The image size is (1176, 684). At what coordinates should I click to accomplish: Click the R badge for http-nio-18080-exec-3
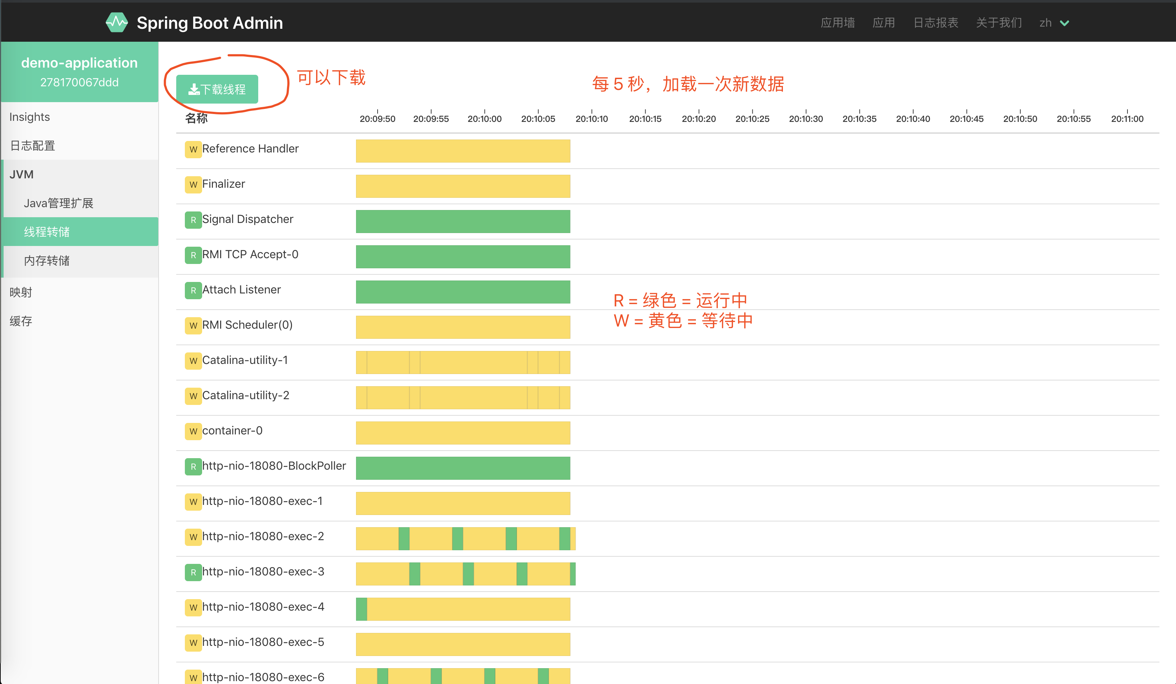tap(193, 572)
